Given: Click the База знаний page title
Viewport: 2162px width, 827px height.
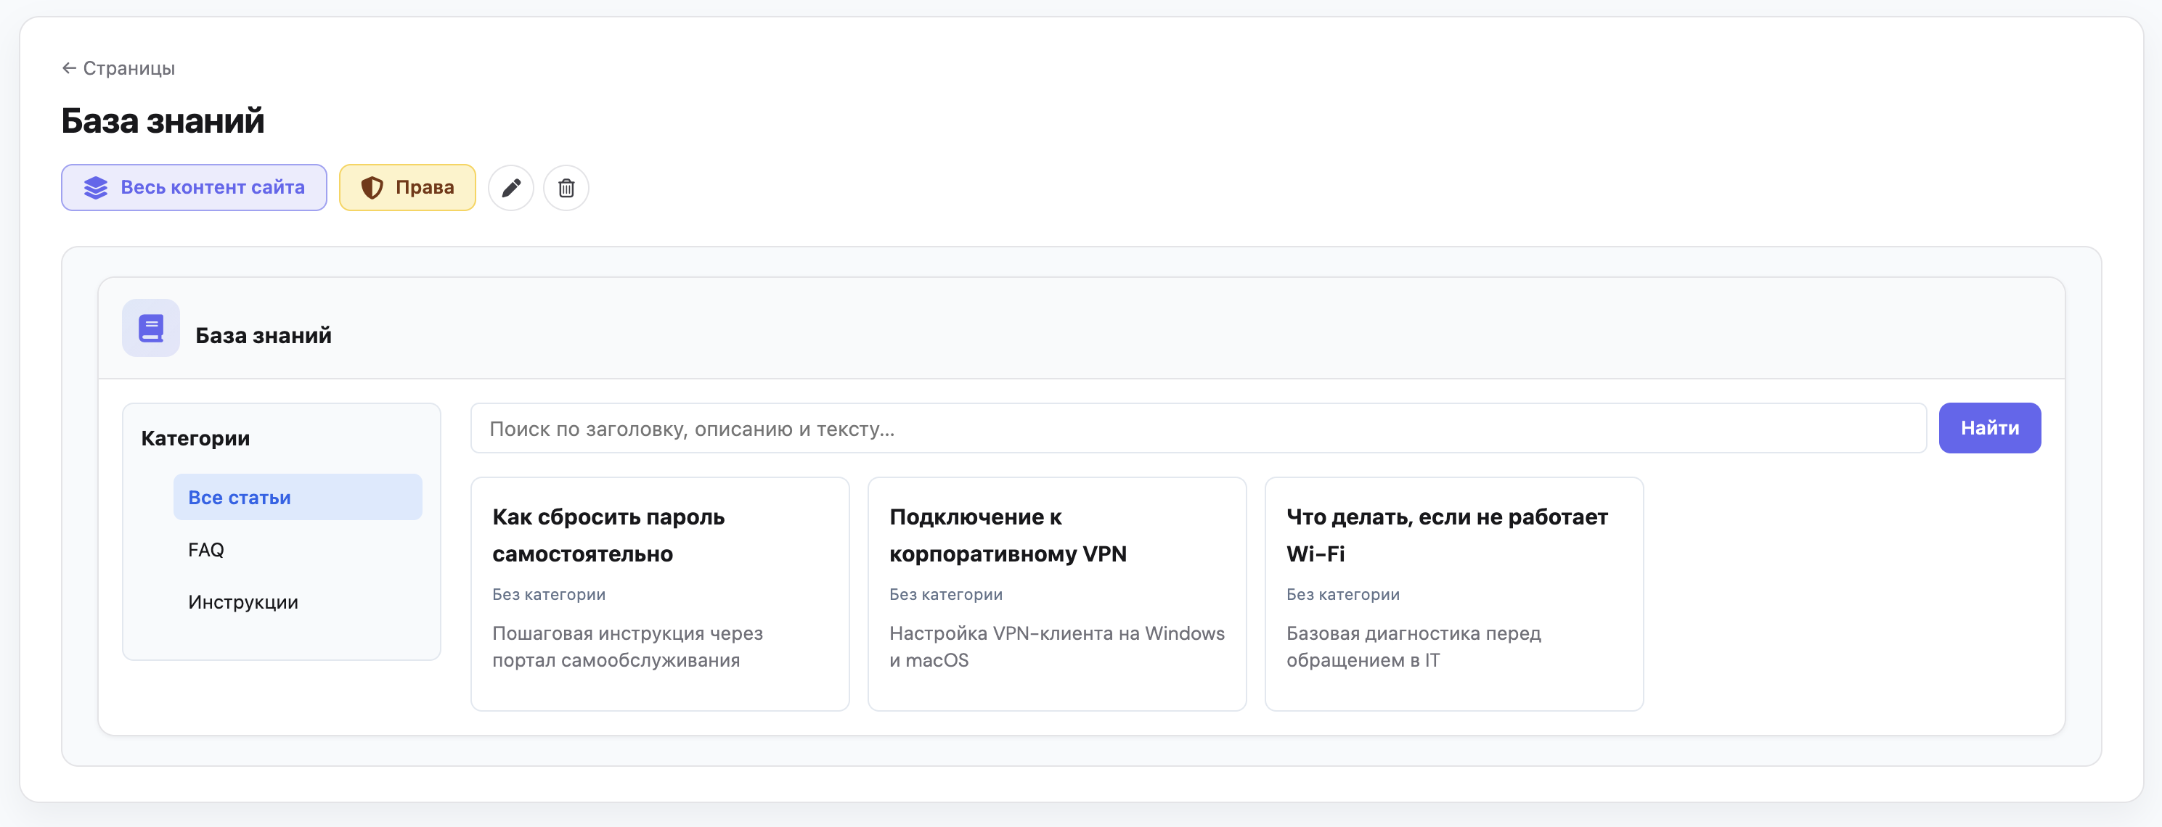Looking at the screenshot, I should coord(163,120).
